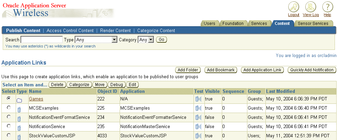The image size is (338, 140).
Task: Open Categorize Content subtab
Action: pos(156,31)
